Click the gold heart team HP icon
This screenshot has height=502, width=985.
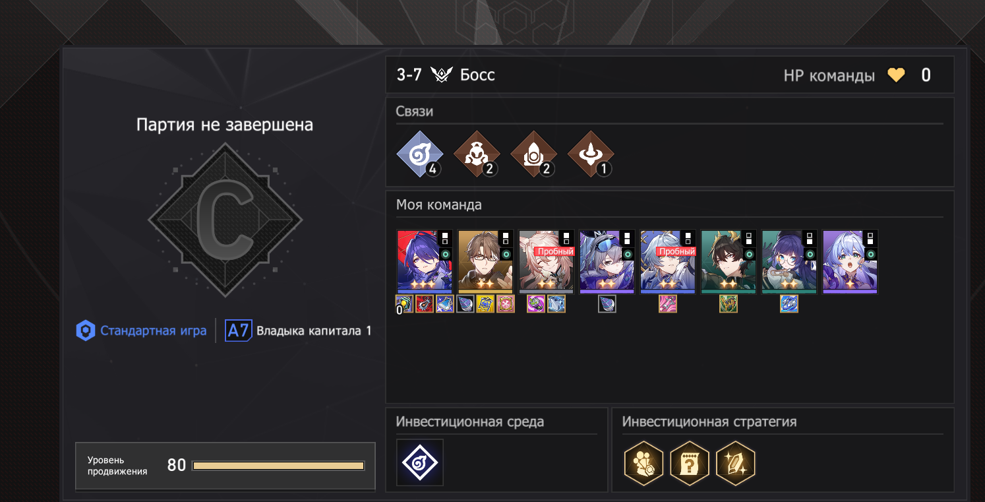point(896,75)
